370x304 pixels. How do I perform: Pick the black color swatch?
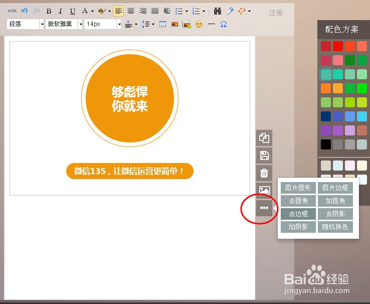326,144
